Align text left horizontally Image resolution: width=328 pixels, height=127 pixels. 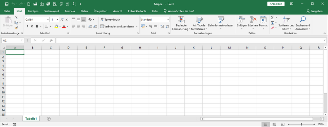point(73,26)
